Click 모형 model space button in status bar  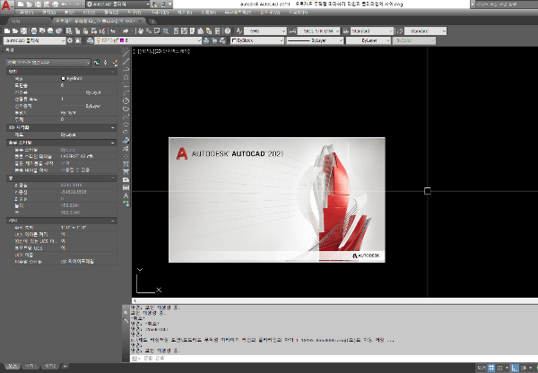point(482,368)
